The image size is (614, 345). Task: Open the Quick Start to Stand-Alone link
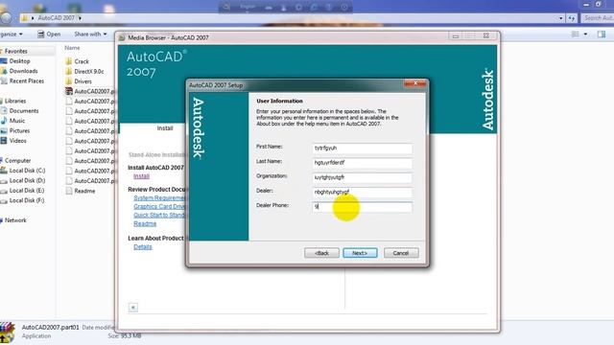tap(159, 215)
